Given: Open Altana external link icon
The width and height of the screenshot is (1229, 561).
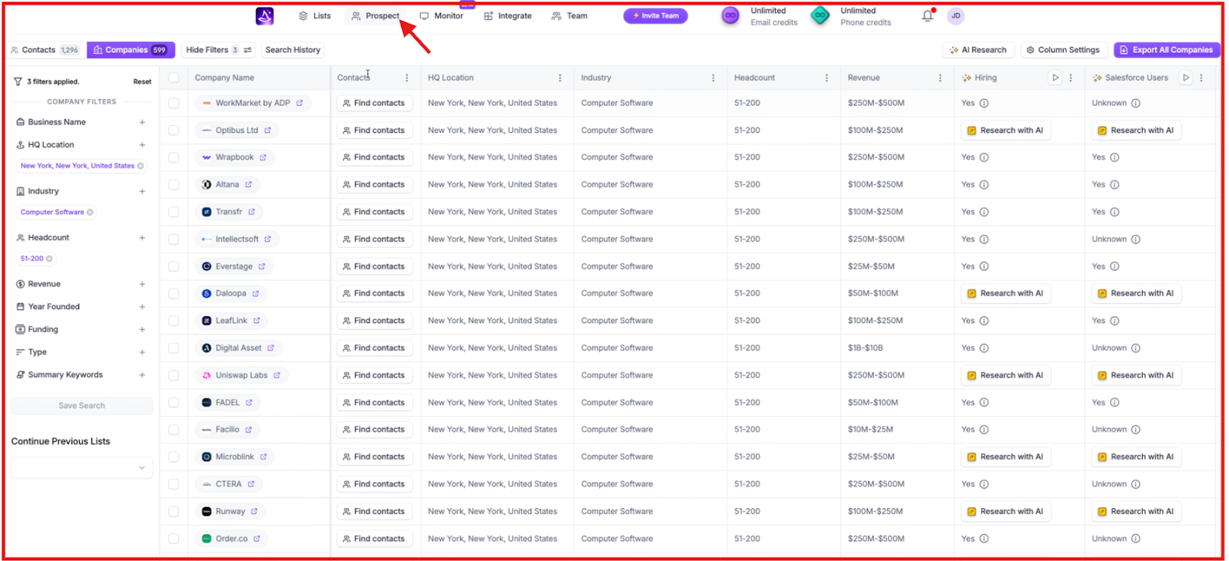Looking at the screenshot, I should (248, 185).
